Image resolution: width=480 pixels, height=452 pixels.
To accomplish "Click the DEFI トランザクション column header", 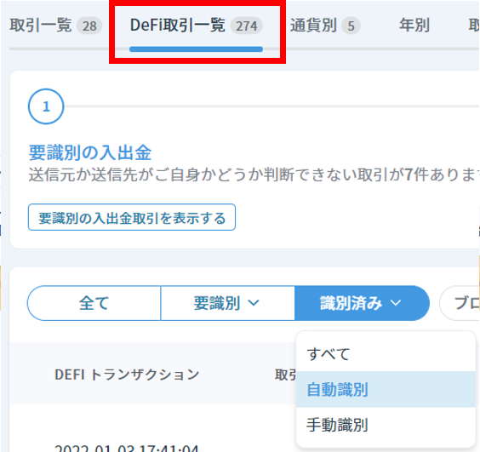I will click(x=127, y=375).
